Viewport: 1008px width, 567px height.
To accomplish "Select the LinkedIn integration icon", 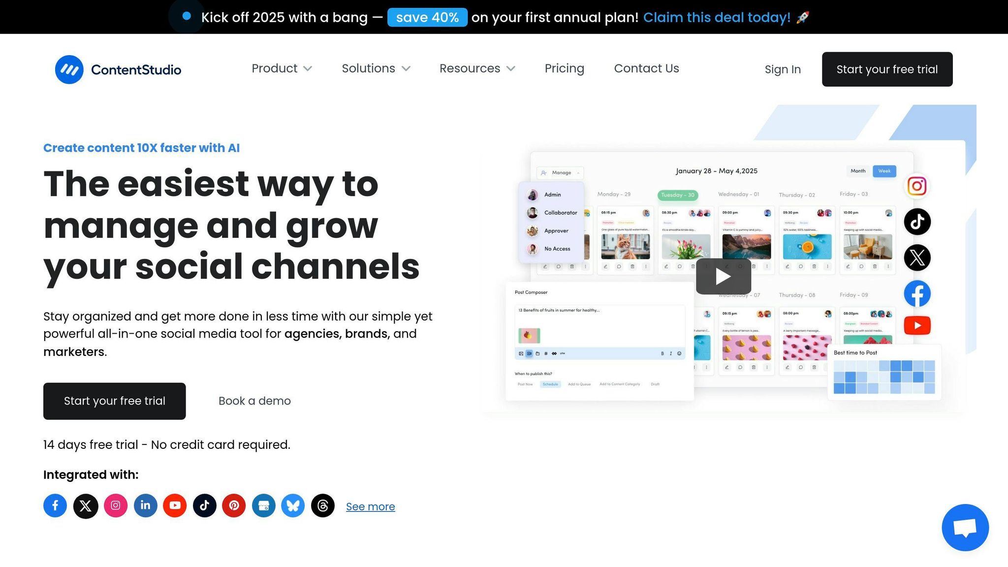I will pyautogui.click(x=145, y=505).
